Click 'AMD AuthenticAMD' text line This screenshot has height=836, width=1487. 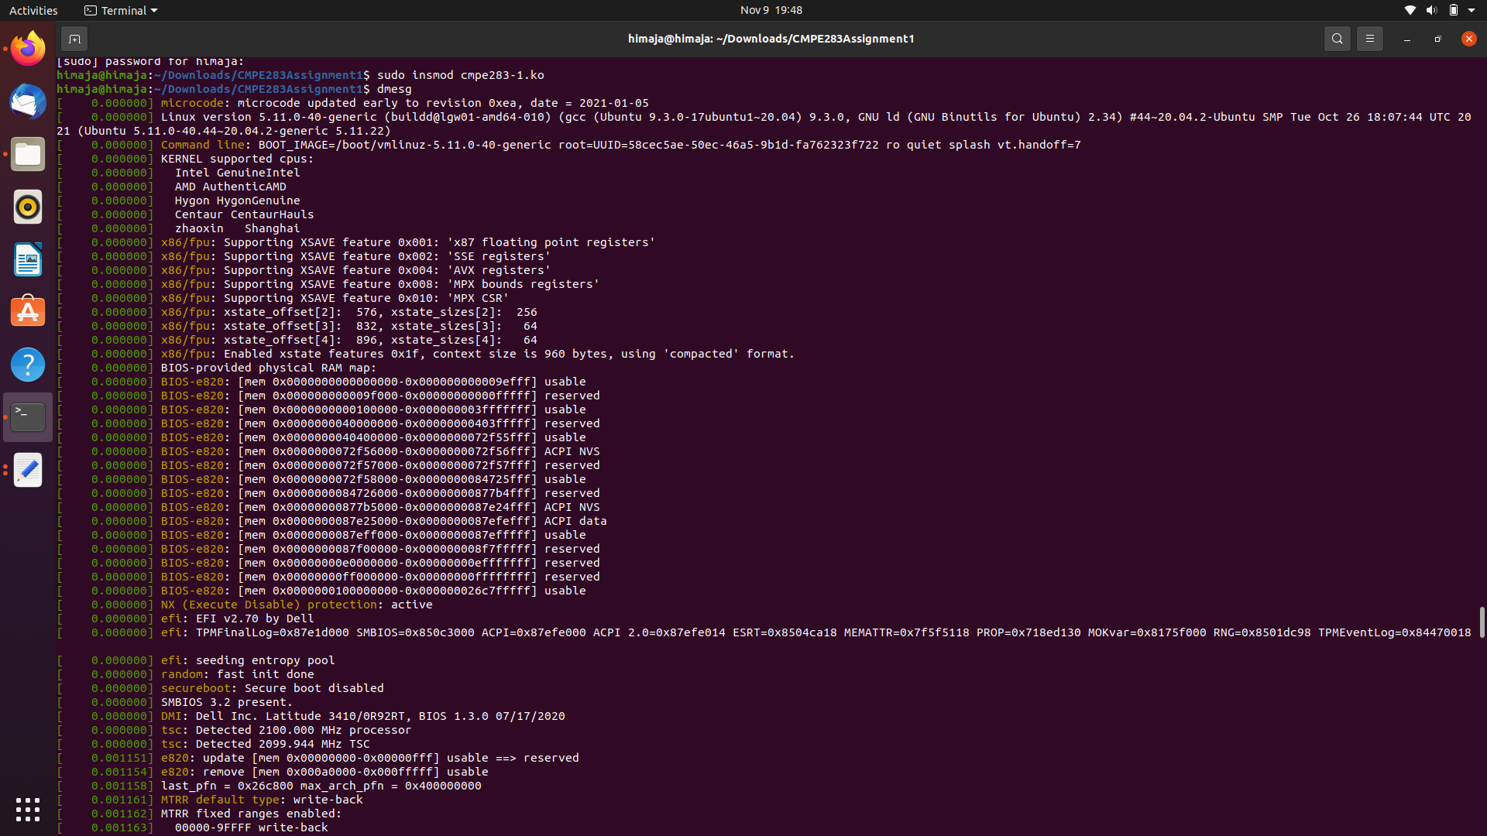[x=230, y=187]
